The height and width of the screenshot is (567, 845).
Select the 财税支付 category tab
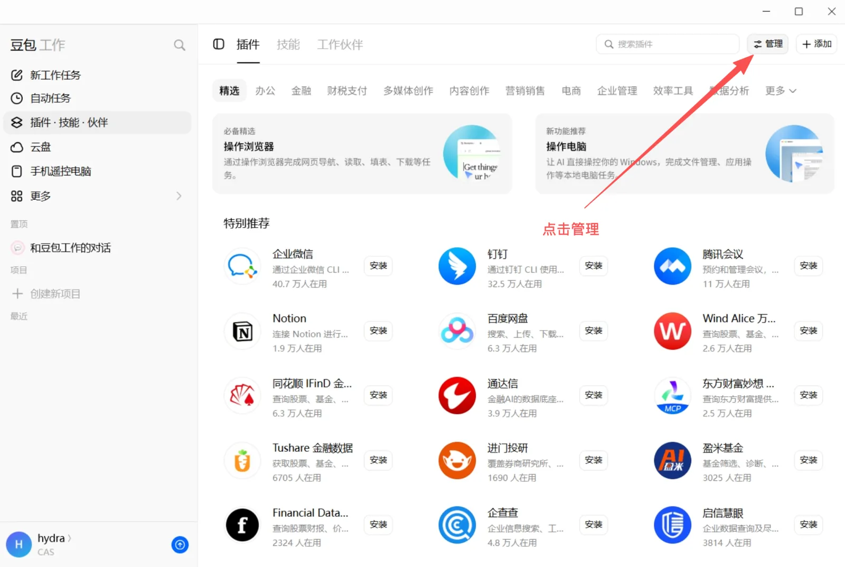(x=347, y=91)
